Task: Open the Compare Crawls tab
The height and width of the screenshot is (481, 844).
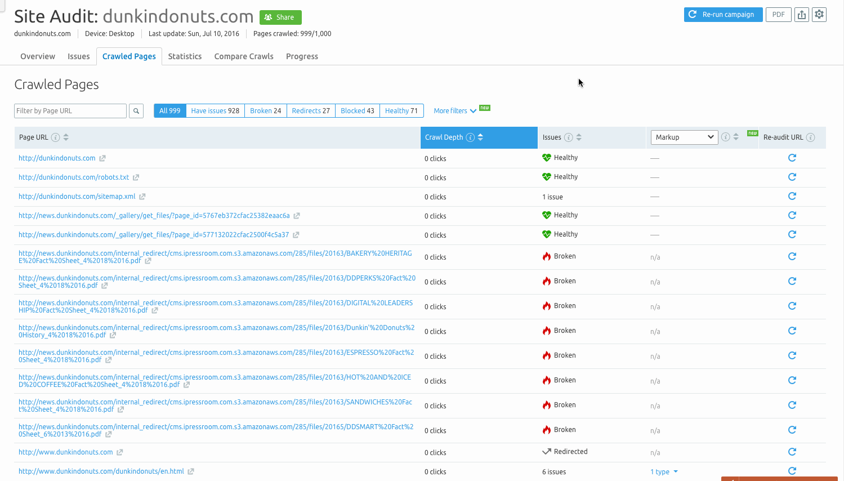Action: 244,56
